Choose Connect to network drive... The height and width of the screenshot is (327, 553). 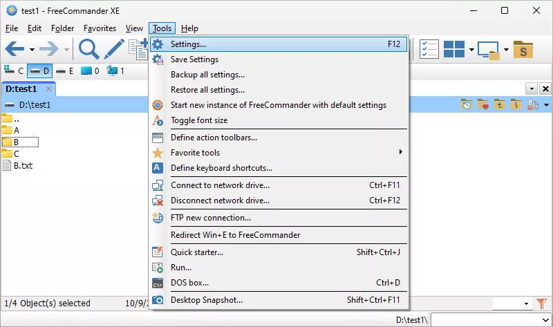(279, 185)
